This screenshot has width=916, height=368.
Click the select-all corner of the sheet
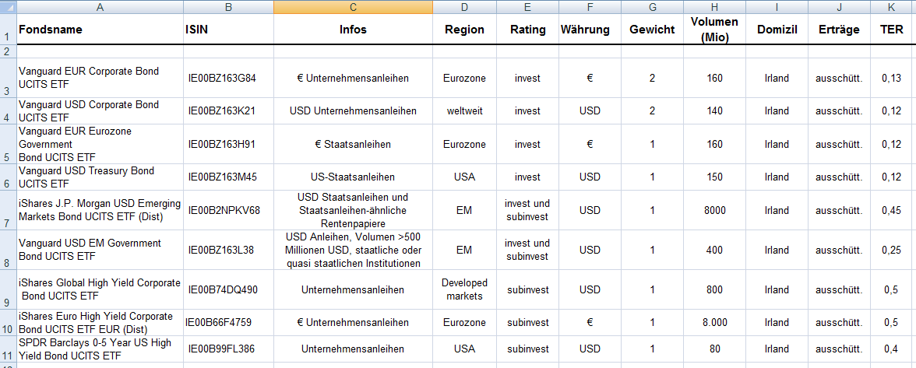[8, 7]
